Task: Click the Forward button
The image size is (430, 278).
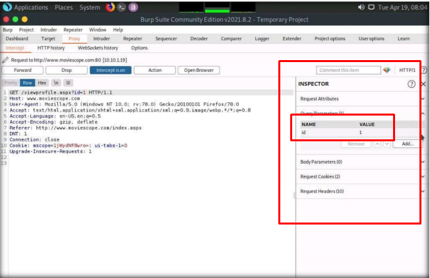Action: (x=22, y=70)
